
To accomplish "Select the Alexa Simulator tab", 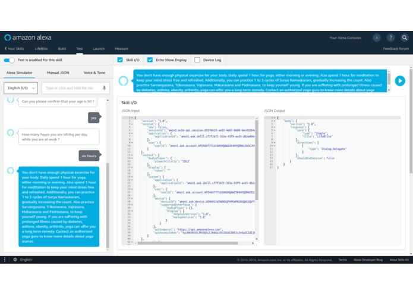I will point(19,73).
